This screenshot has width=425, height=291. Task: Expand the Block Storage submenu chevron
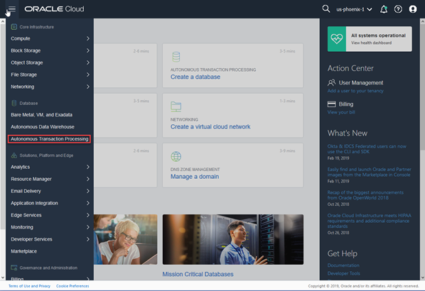point(88,50)
